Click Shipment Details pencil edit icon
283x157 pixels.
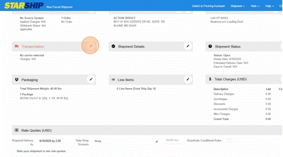[x=188, y=46]
